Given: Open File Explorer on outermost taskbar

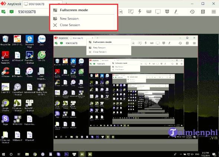Looking at the screenshot, I should [x=27, y=154].
